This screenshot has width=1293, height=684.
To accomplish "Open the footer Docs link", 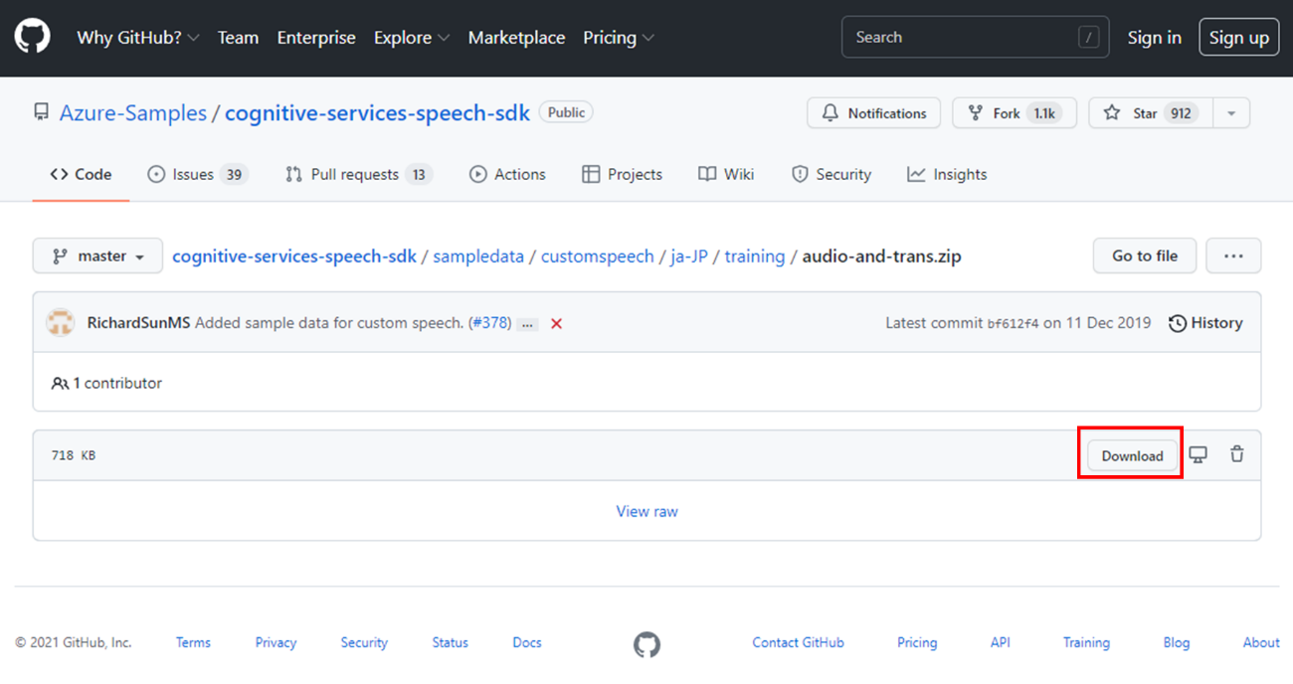I will point(527,642).
